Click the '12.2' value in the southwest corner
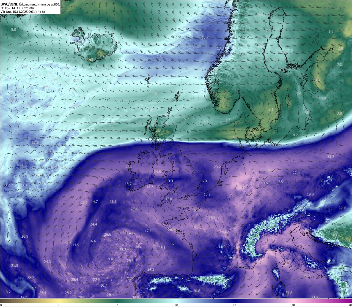 pyautogui.click(x=32, y=288)
